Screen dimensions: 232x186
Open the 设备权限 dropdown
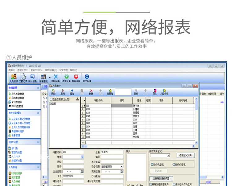pyautogui.click(x=122, y=167)
